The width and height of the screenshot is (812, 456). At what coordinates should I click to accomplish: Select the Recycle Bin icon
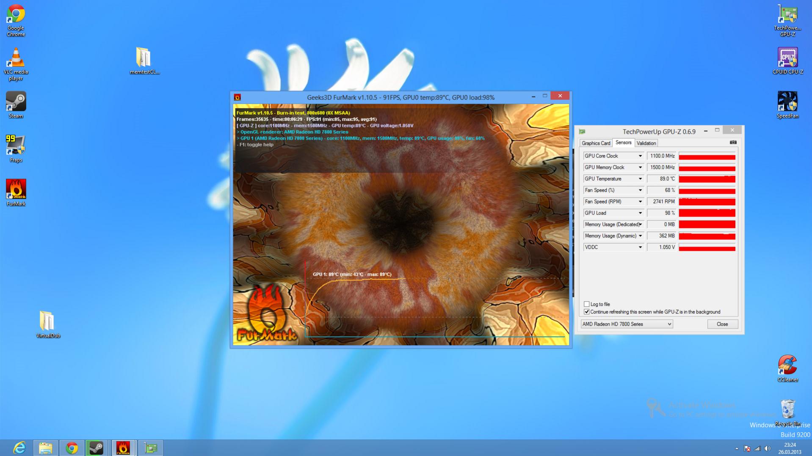coord(787,412)
